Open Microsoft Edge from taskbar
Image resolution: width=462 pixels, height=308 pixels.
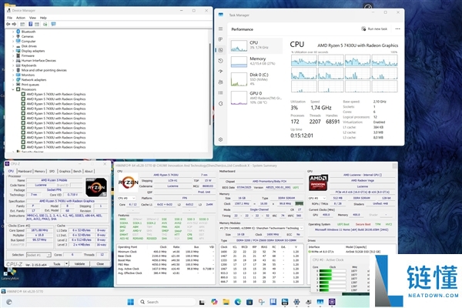[x=238, y=302]
